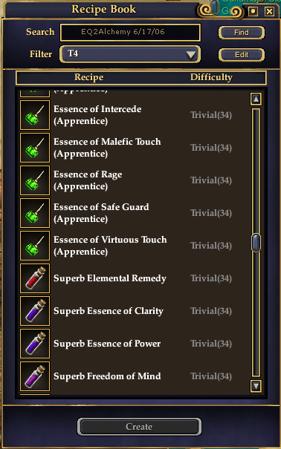Screen dimensions: 281x449
Task: Sort by the Difficulty column header
Action: click(x=211, y=77)
